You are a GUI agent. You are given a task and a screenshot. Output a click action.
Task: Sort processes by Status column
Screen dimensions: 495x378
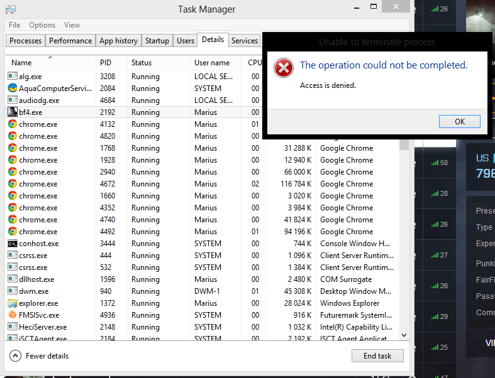tap(159, 62)
